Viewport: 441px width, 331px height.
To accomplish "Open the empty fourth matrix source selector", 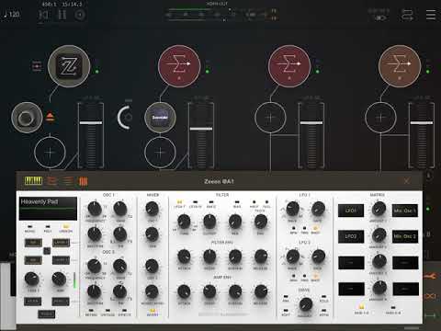I will click(x=351, y=289).
